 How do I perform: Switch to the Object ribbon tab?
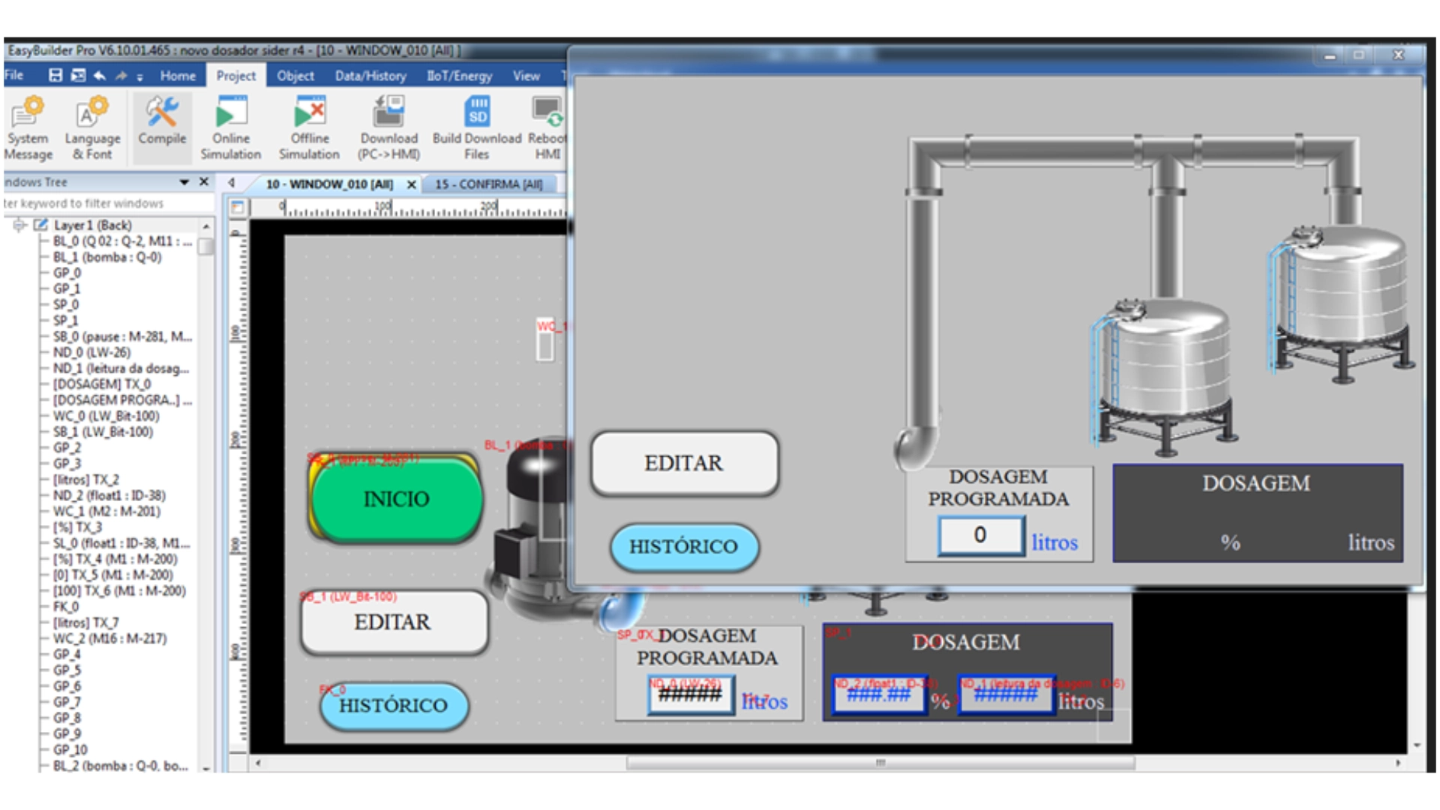click(x=295, y=76)
